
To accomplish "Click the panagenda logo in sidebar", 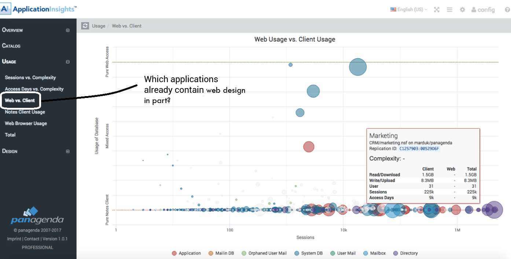I will point(37,216).
